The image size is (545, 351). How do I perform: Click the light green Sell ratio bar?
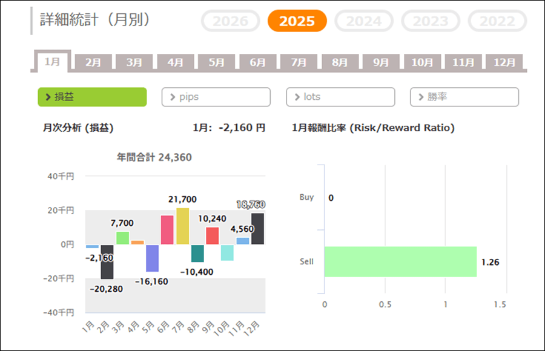(x=400, y=261)
